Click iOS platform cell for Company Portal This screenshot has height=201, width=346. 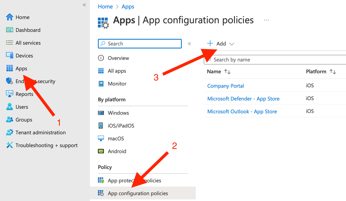tap(310, 85)
